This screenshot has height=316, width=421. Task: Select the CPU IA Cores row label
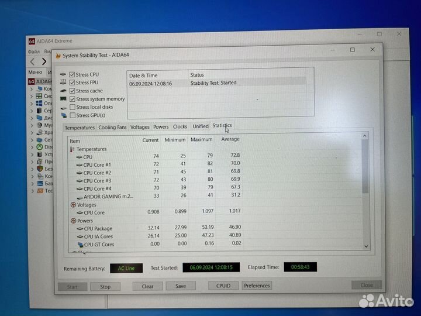(x=98, y=236)
